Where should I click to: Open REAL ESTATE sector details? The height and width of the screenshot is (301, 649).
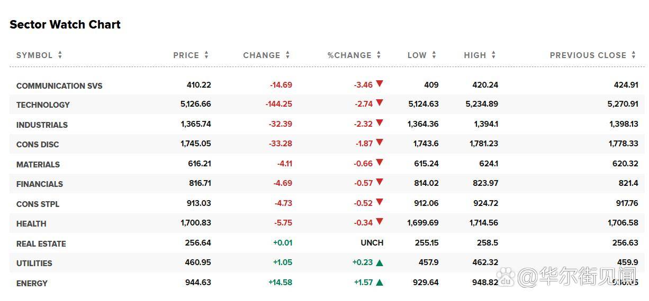(x=41, y=243)
